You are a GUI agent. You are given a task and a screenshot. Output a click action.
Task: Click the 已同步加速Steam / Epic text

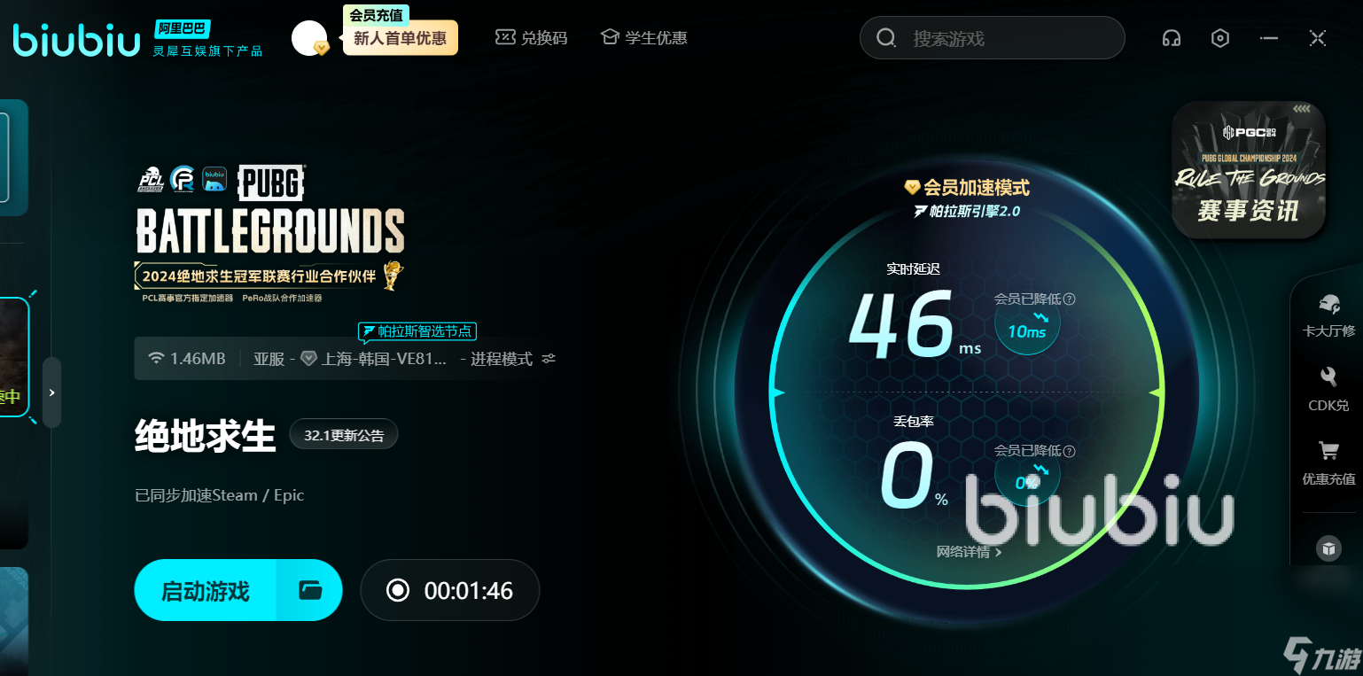click(x=219, y=495)
